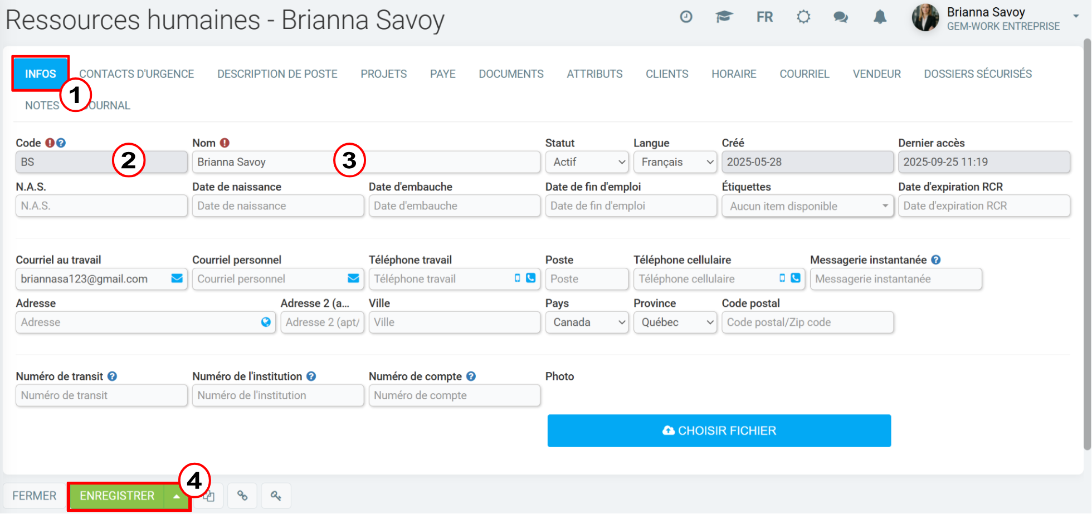
Task: Open the DOCUMENTS tab
Action: [x=511, y=74]
